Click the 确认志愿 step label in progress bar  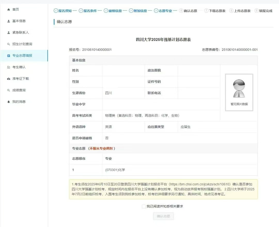(190, 11)
